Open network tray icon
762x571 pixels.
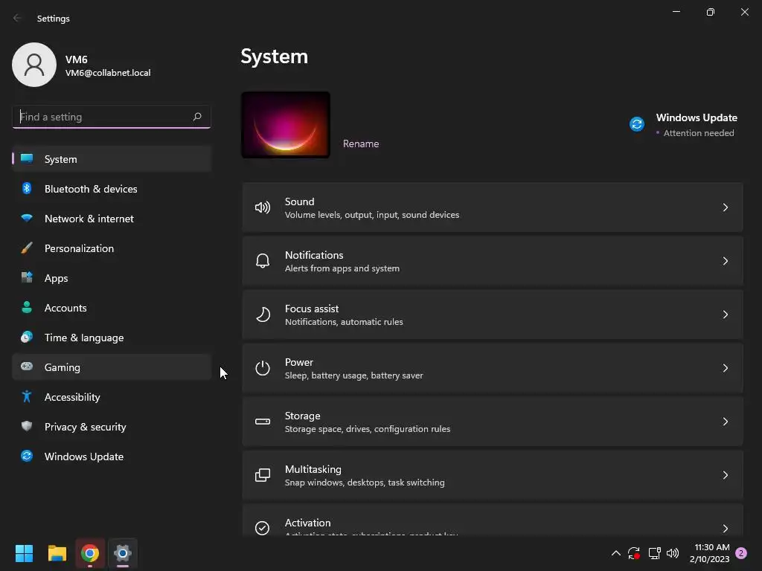(x=654, y=553)
